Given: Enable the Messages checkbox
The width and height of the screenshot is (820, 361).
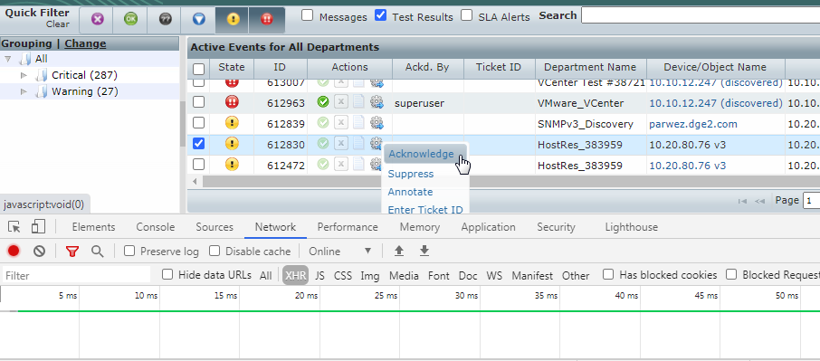Looking at the screenshot, I should (x=308, y=15).
